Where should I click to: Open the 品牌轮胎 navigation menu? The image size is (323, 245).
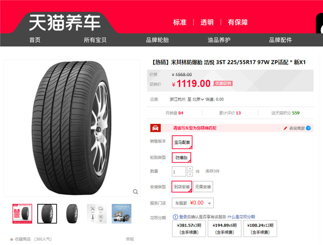(157, 40)
